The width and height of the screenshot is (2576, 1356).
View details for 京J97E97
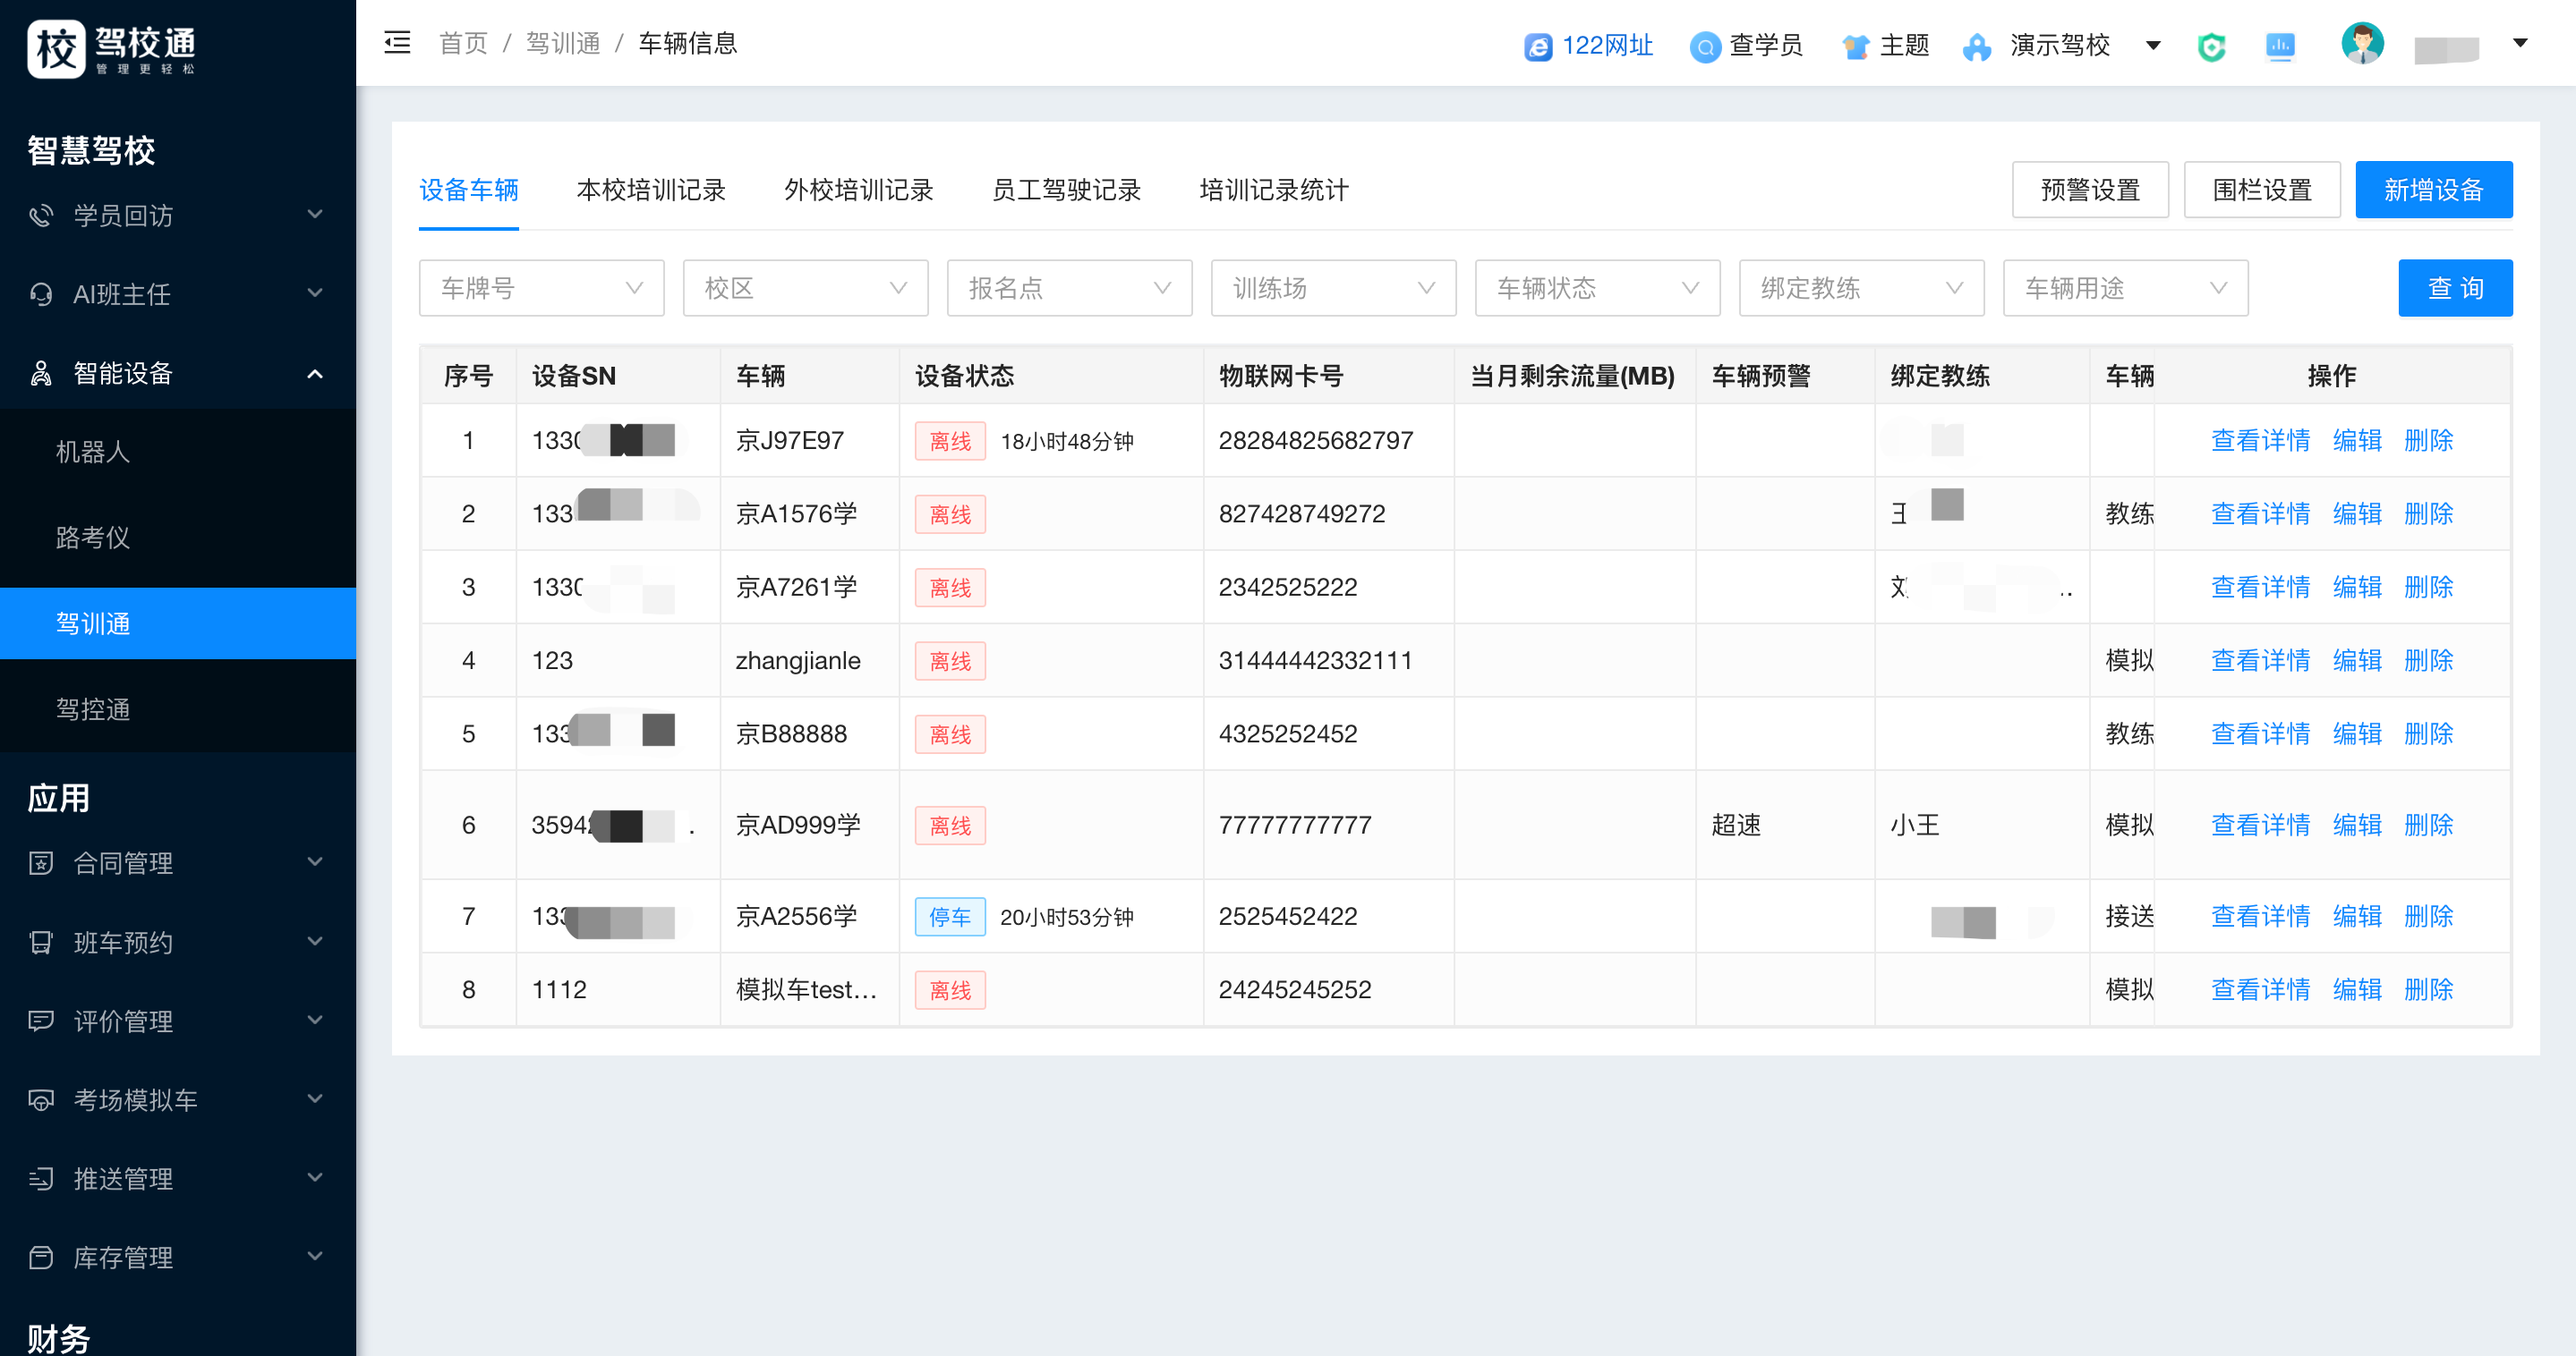(2260, 441)
